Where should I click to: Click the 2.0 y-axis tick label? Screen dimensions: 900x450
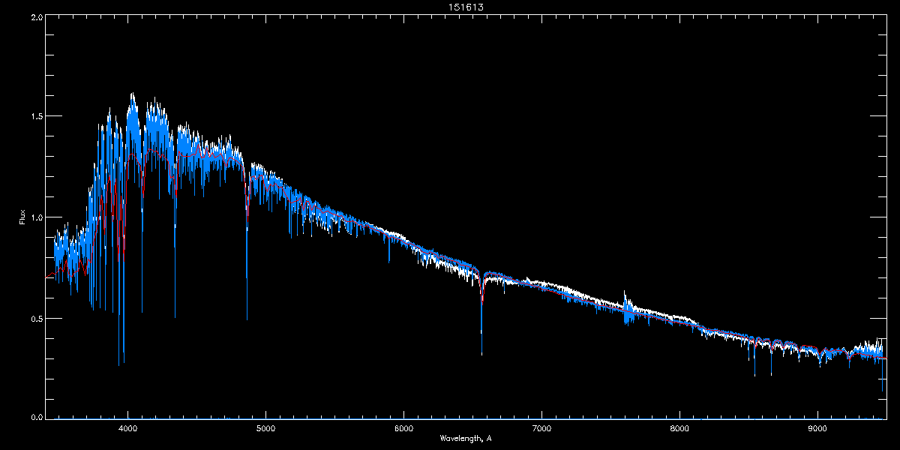click(36, 16)
